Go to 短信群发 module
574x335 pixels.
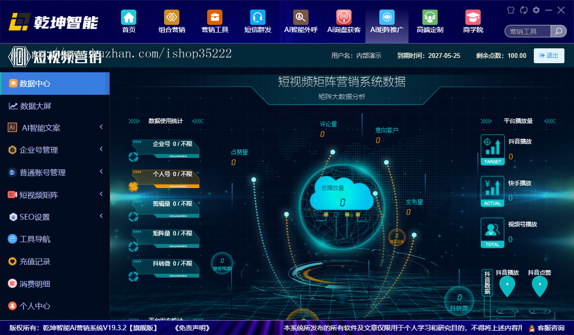click(258, 22)
